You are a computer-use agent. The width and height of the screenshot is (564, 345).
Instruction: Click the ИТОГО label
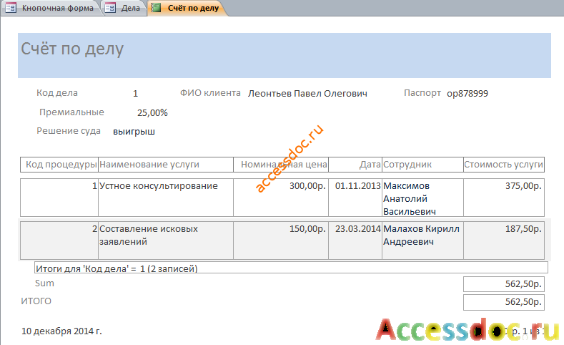coord(36,301)
